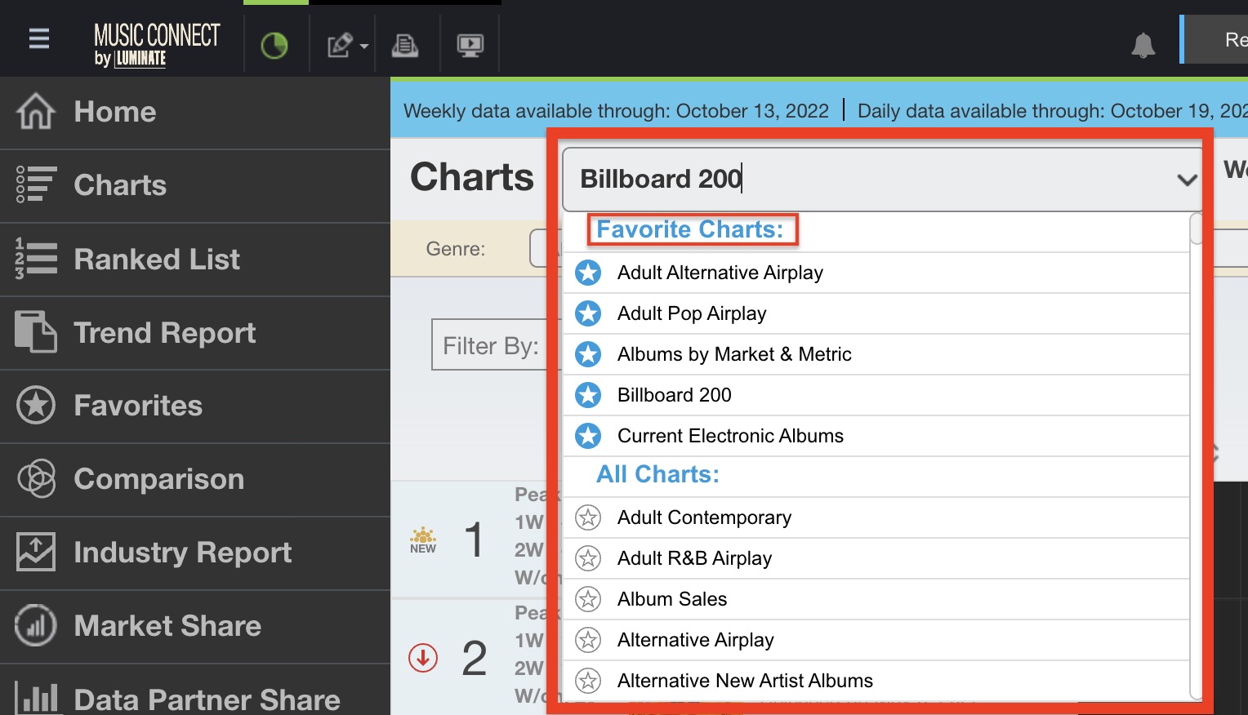The image size is (1248, 715).
Task: Click the red down arrow on rank 2
Action: tap(423, 658)
